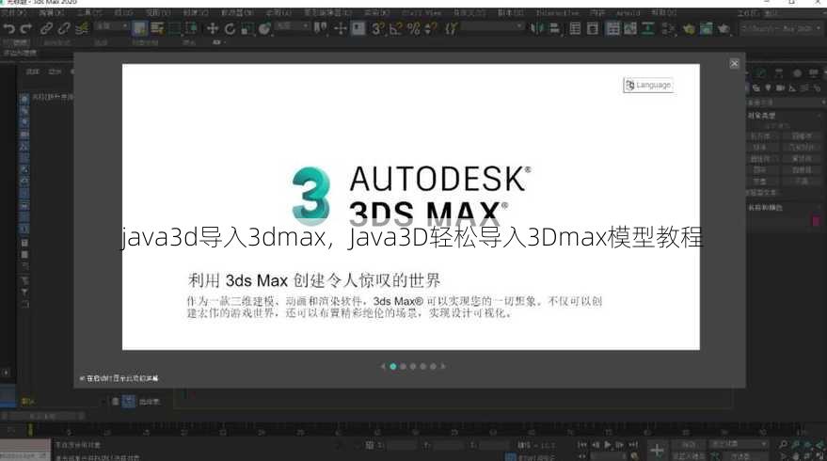Close the welcome screen dialog
This screenshot has width=827, height=461.
coord(734,64)
